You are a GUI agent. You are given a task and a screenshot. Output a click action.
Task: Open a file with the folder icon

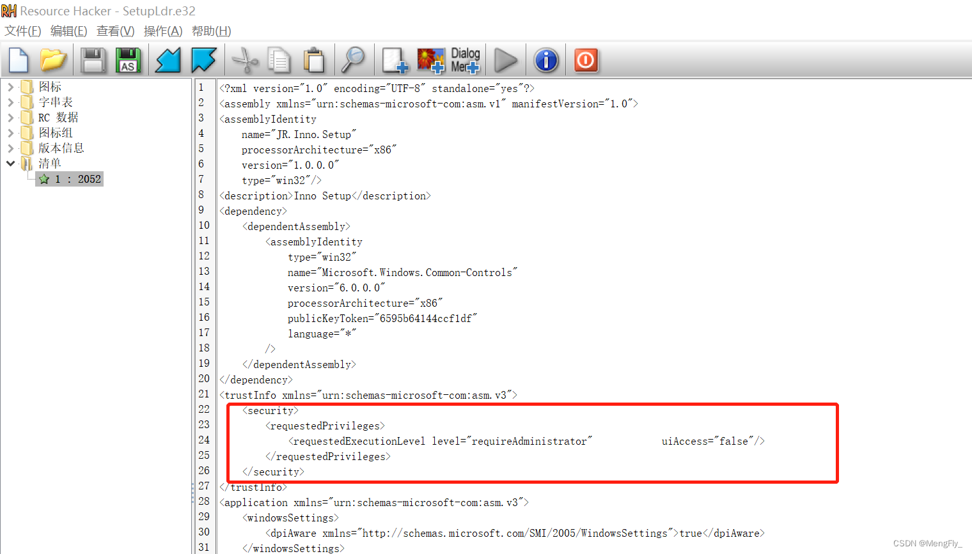pos(54,60)
